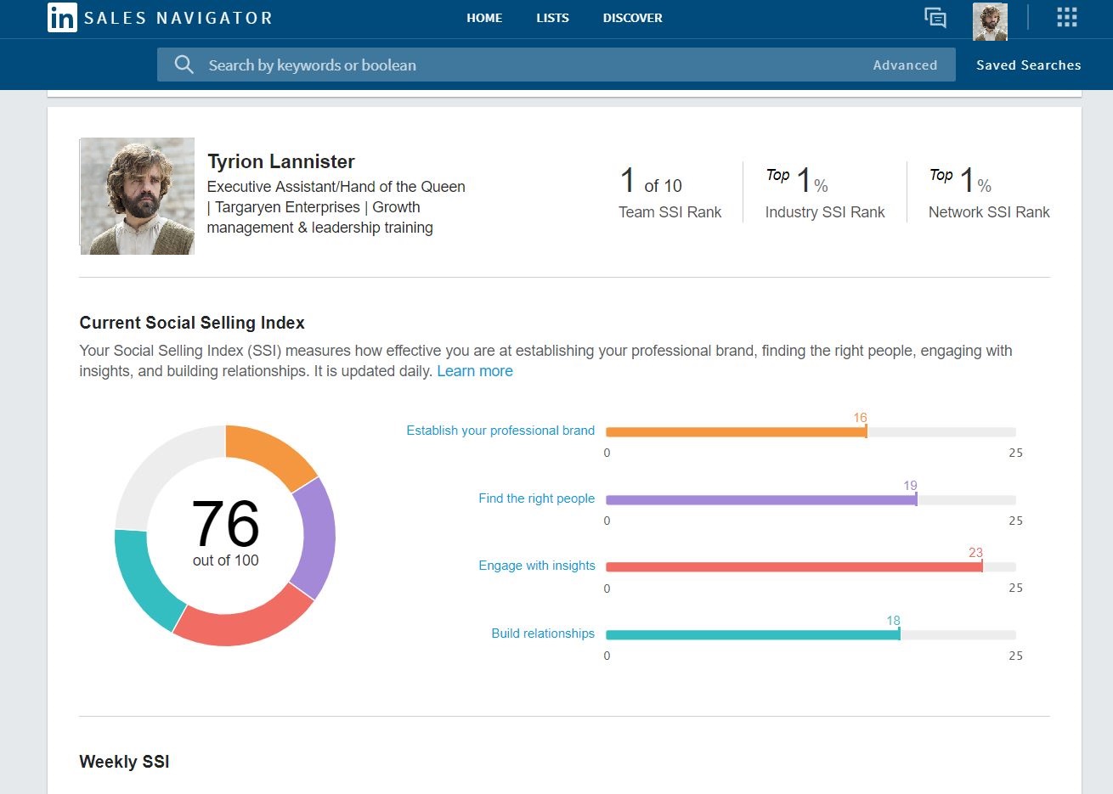The width and height of the screenshot is (1113, 794).
Task: Click Tyrion Lannister's large profile photo
Action: coord(138,196)
